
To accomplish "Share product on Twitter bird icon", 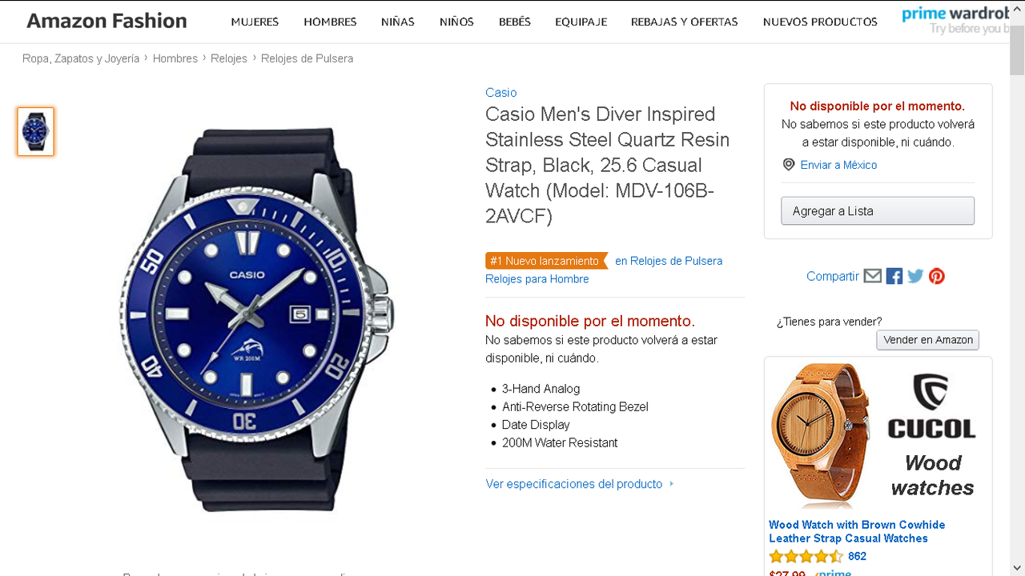I will click(x=915, y=276).
